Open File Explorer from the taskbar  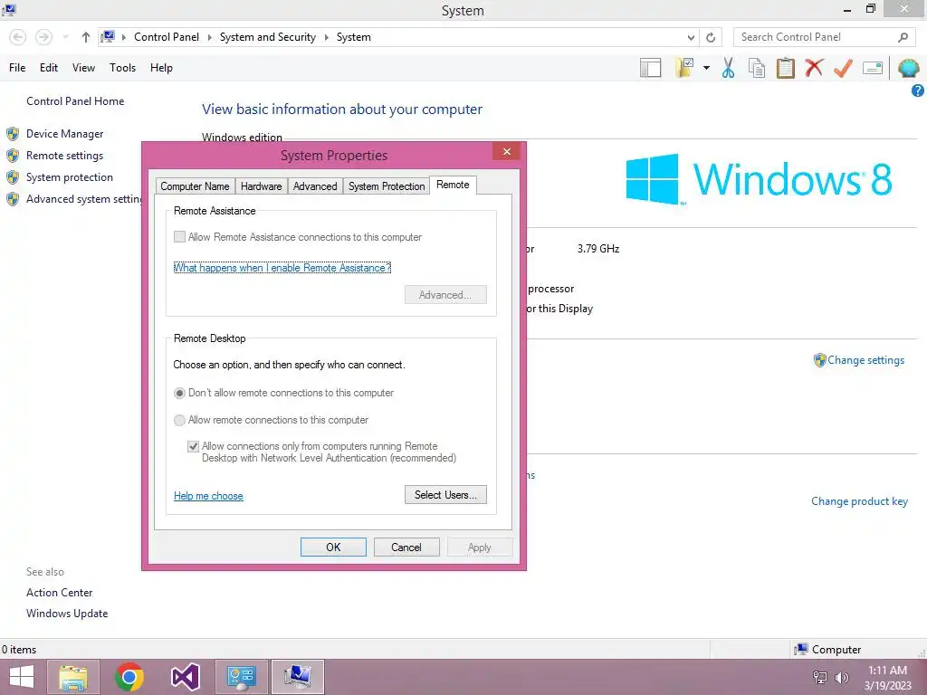pos(73,677)
